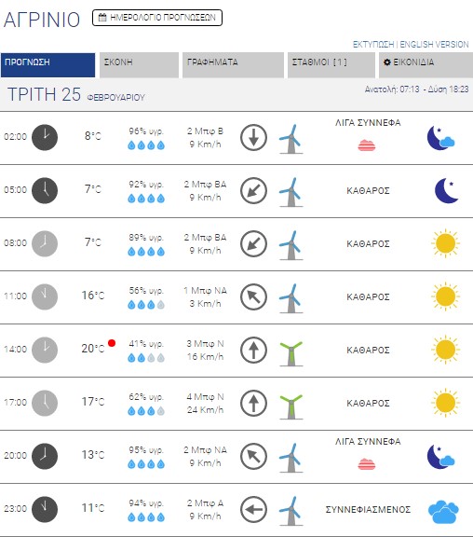Open the ΓΡΑΦΗΜΑΤΑ tab
Screen dimensions: 473x537
(234, 65)
